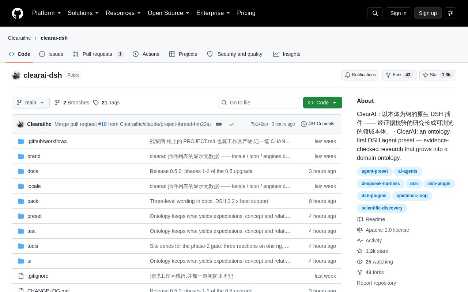This screenshot has width=468, height=292.
Task: Open the brand folder
Action: 34,156
